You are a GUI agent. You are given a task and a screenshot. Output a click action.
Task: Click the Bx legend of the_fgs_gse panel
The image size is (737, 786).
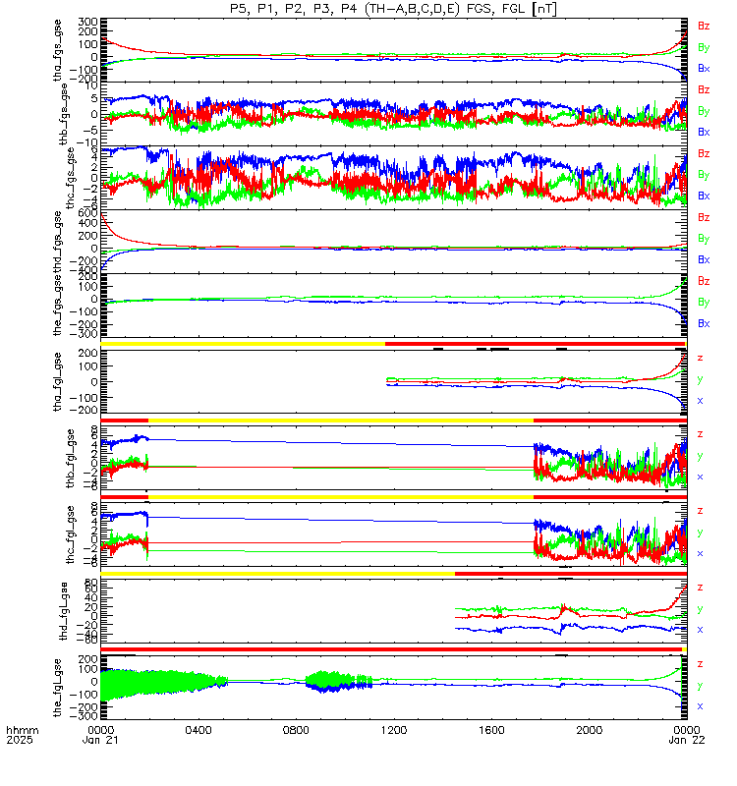coord(704,324)
